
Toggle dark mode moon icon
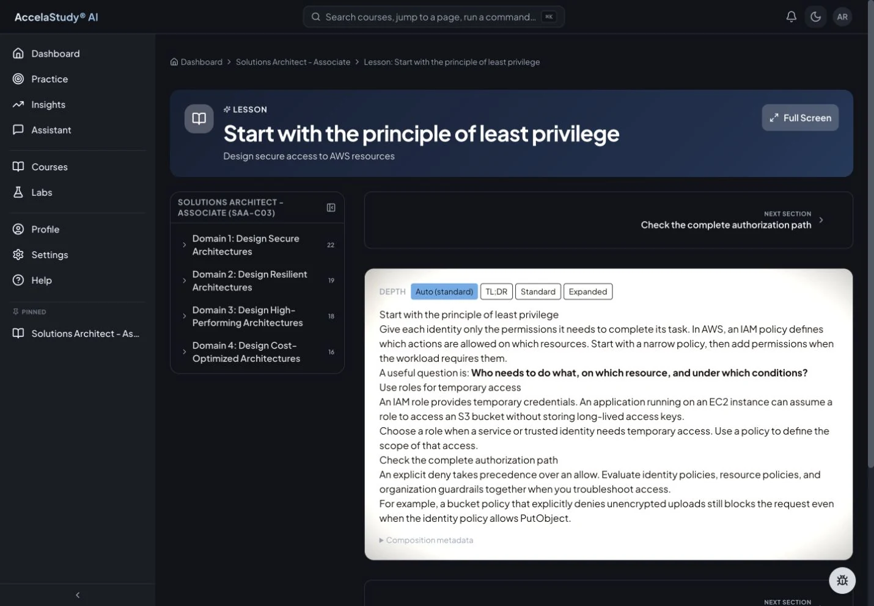click(816, 17)
